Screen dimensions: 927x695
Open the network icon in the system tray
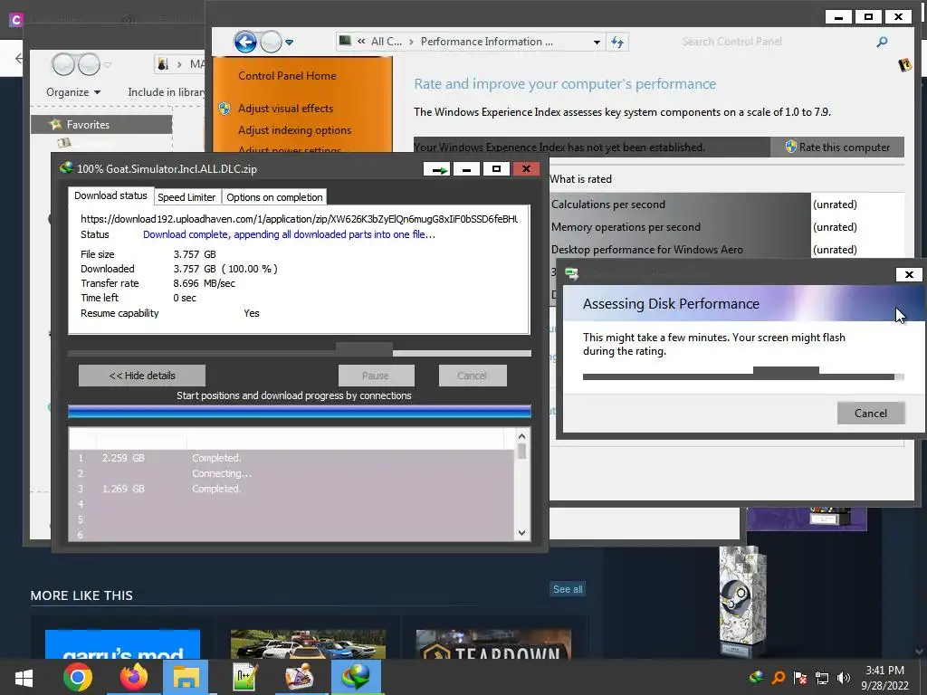click(822, 678)
